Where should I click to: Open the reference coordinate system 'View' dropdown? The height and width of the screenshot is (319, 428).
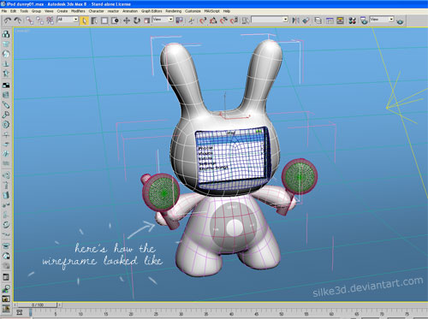point(163,20)
